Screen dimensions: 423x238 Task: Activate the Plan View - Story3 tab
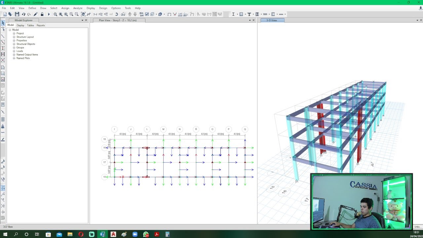click(x=118, y=20)
